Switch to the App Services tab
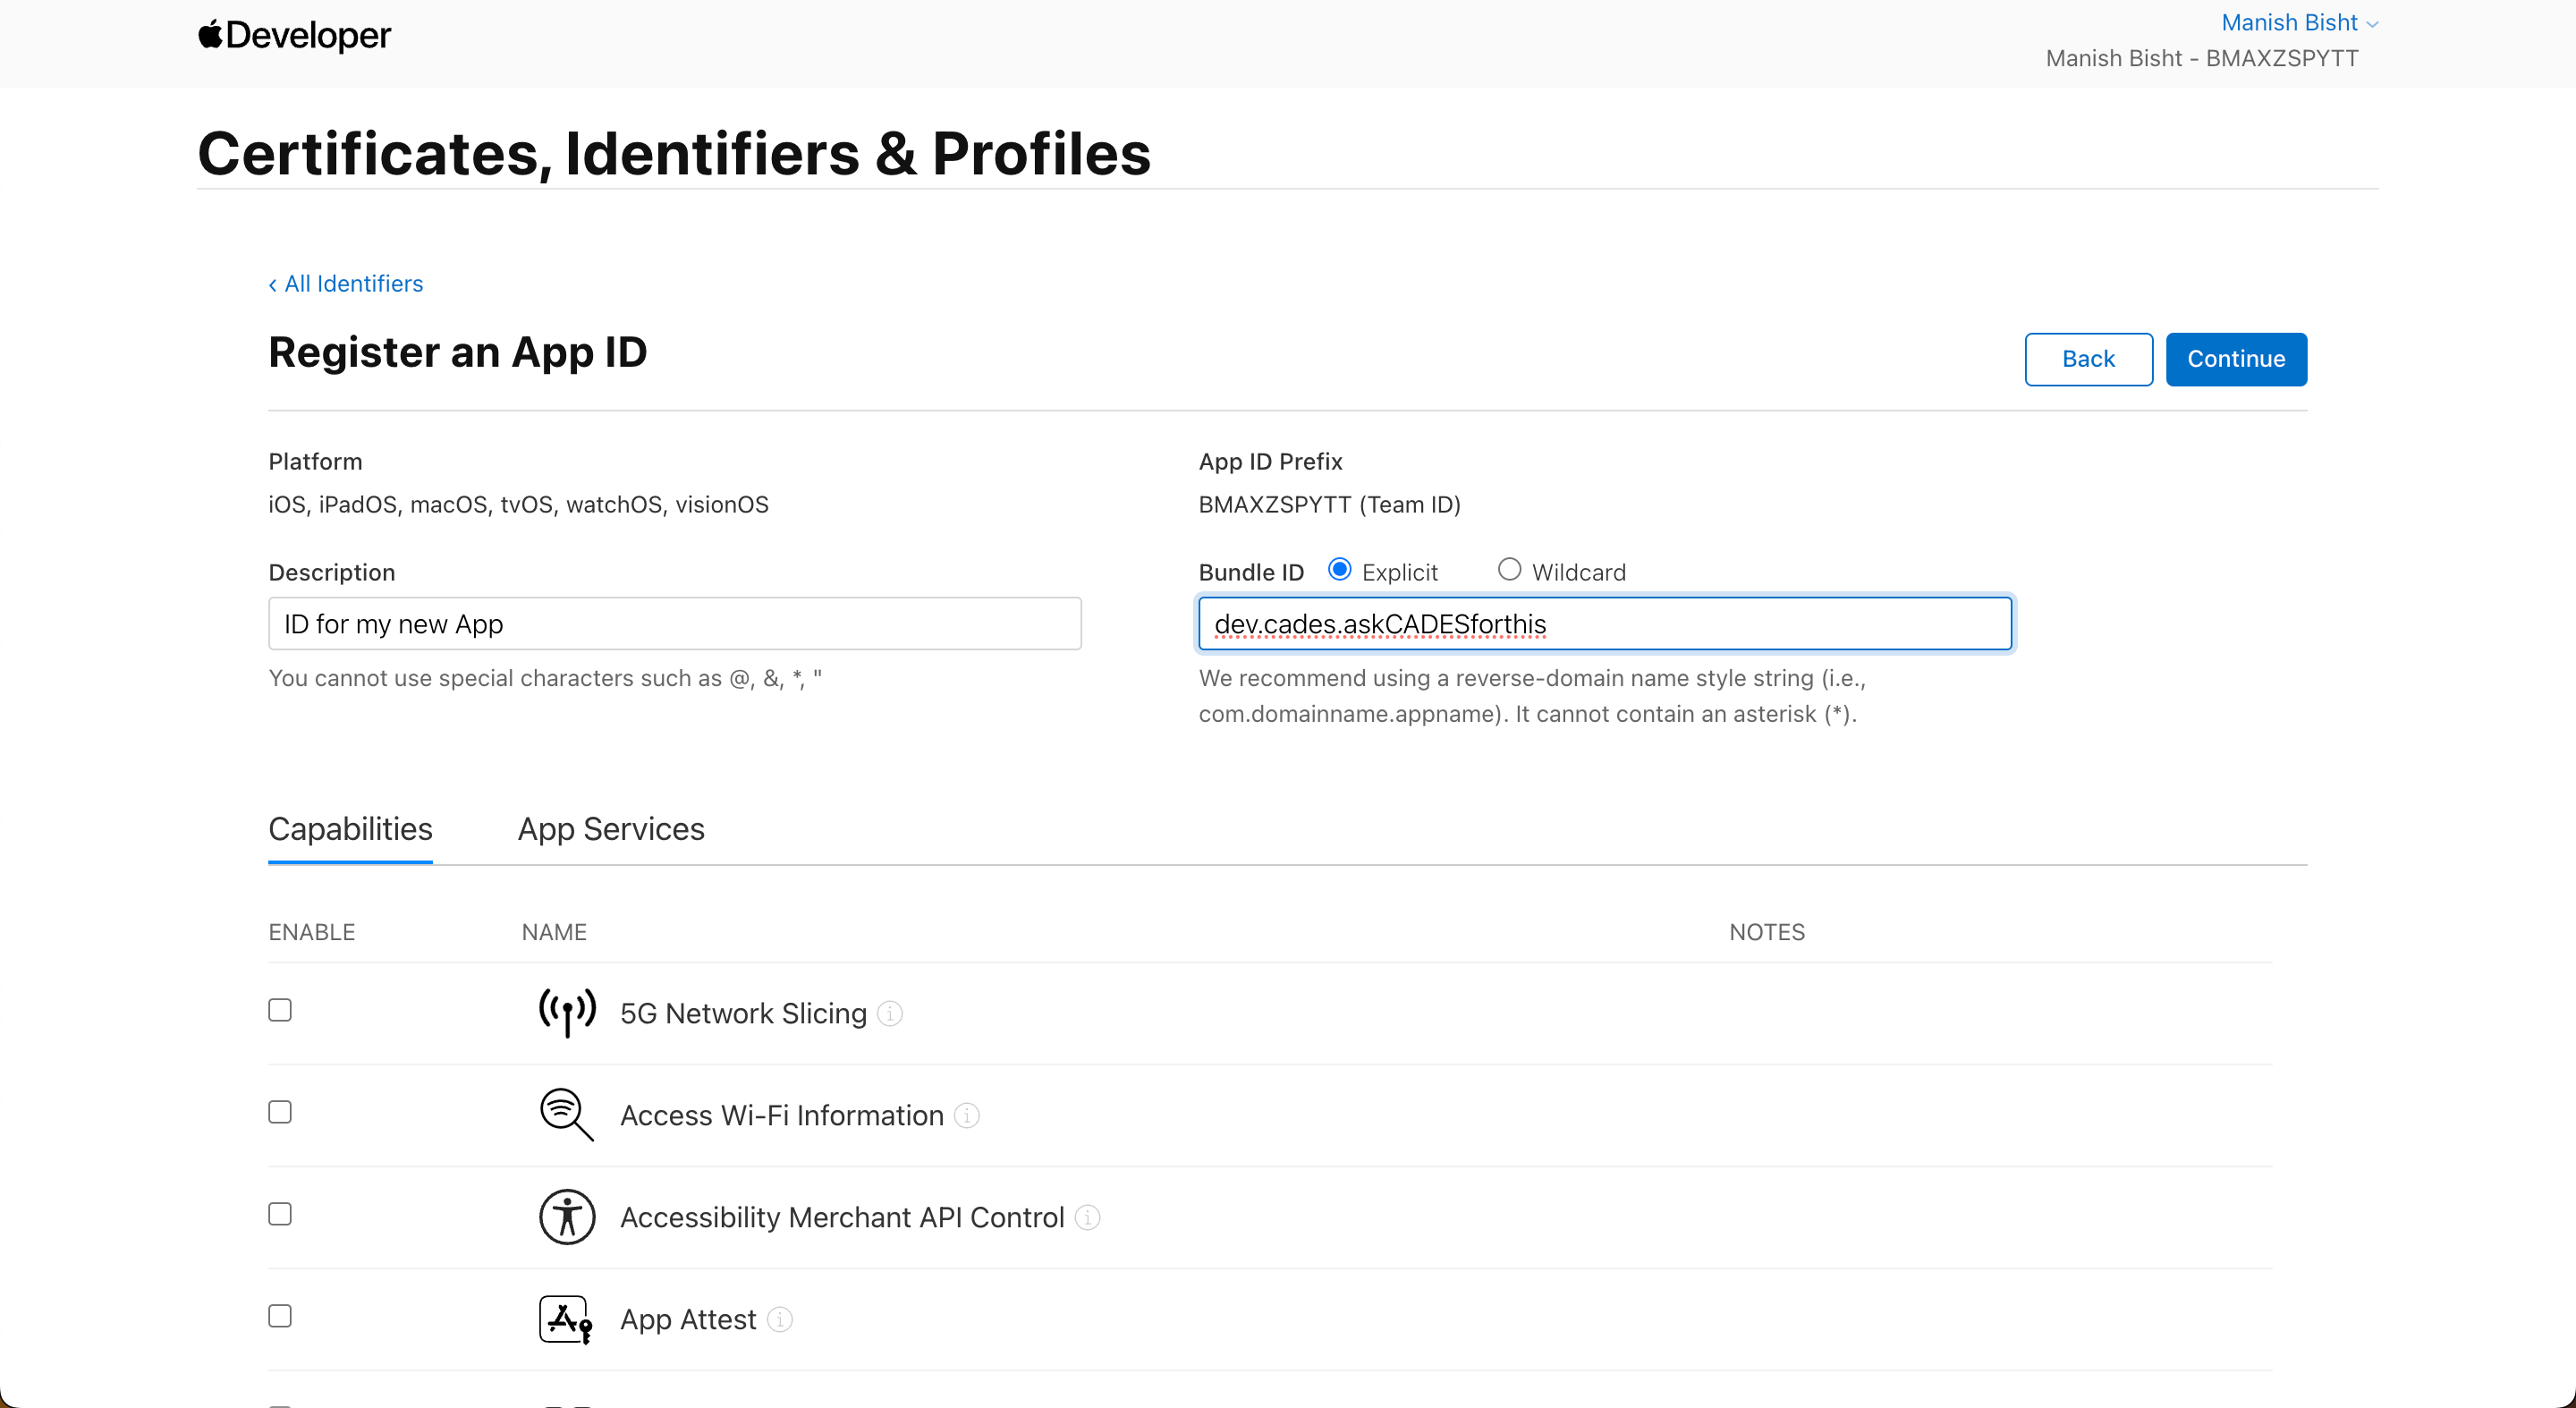The width and height of the screenshot is (2576, 1408). coord(611,829)
